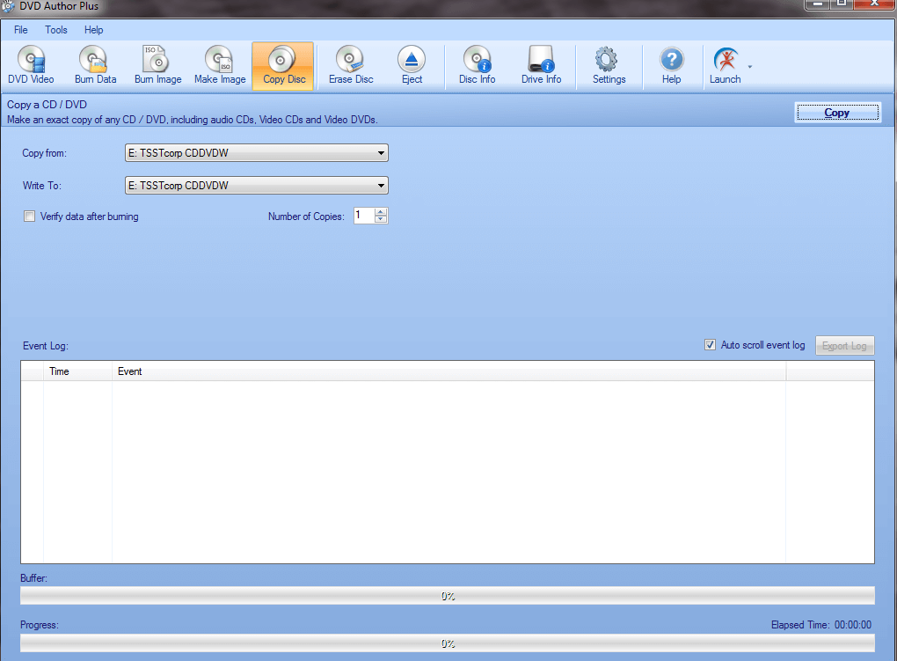Open the Tools menu
Image resolution: width=897 pixels, height=661 pixels.
point(56,30)
